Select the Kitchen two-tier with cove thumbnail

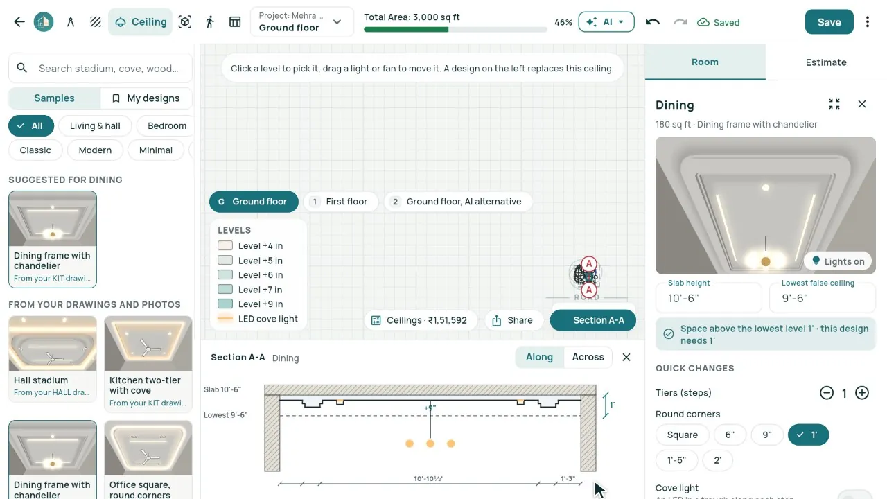tap(148, 365)
